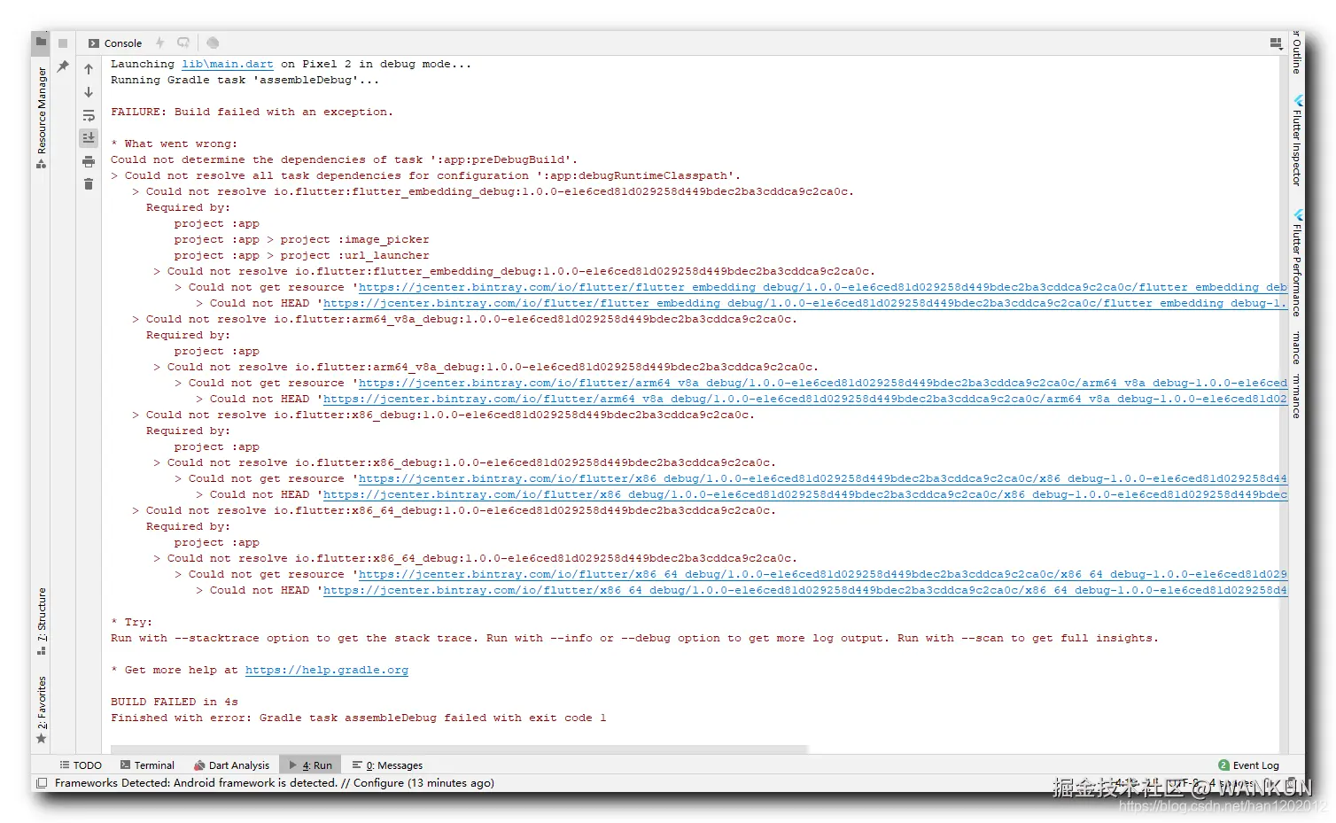Clear all console output with the trash icon

click(89, 184)
